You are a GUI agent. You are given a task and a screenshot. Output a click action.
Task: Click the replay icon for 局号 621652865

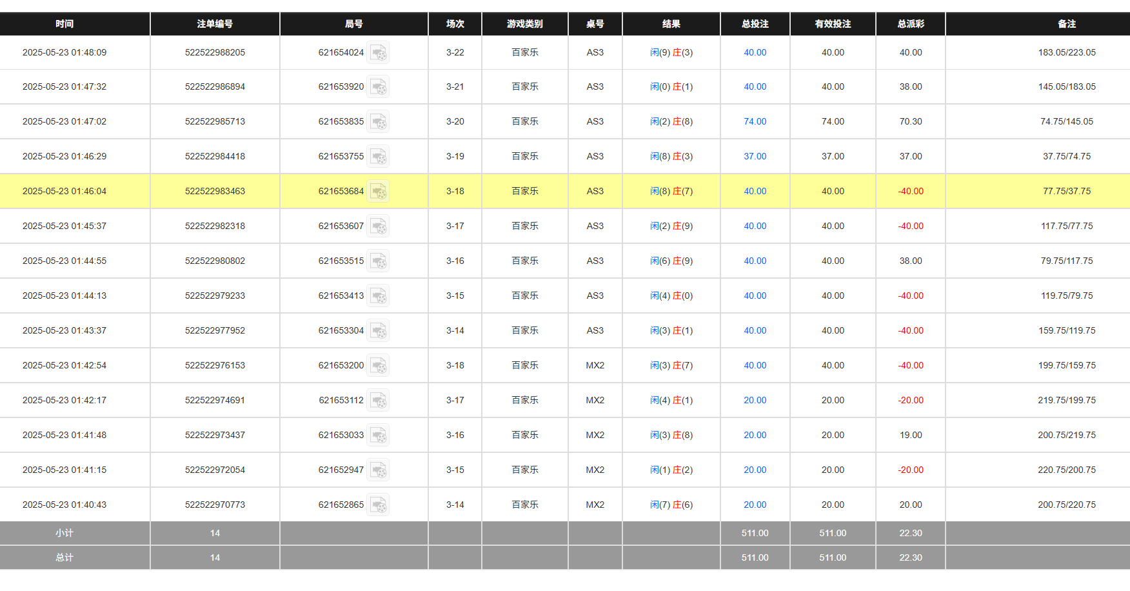(x=379, y=505)
